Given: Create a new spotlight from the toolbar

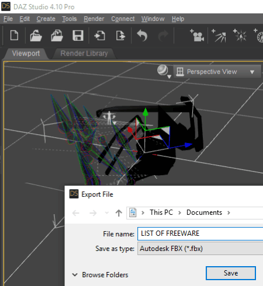Looking at the screenshot, I should (x=219, y=36).
